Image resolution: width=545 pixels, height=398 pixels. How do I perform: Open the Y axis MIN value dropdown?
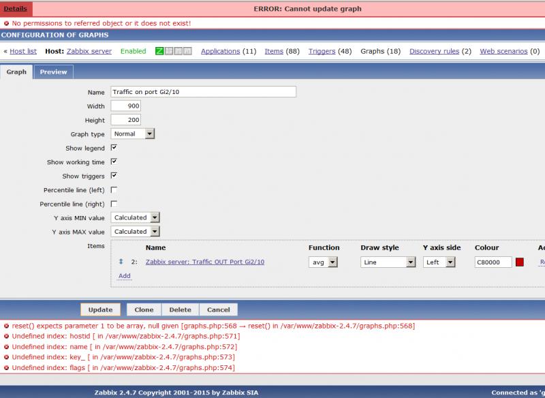pos(135,217)
